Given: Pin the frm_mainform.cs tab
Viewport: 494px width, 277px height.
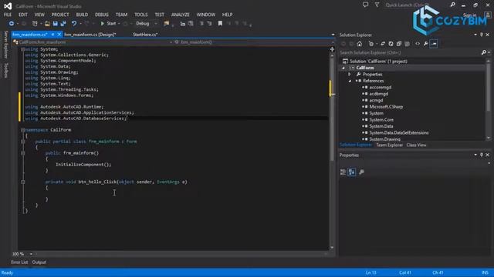Looking at the screenshot, I should 52,35.
